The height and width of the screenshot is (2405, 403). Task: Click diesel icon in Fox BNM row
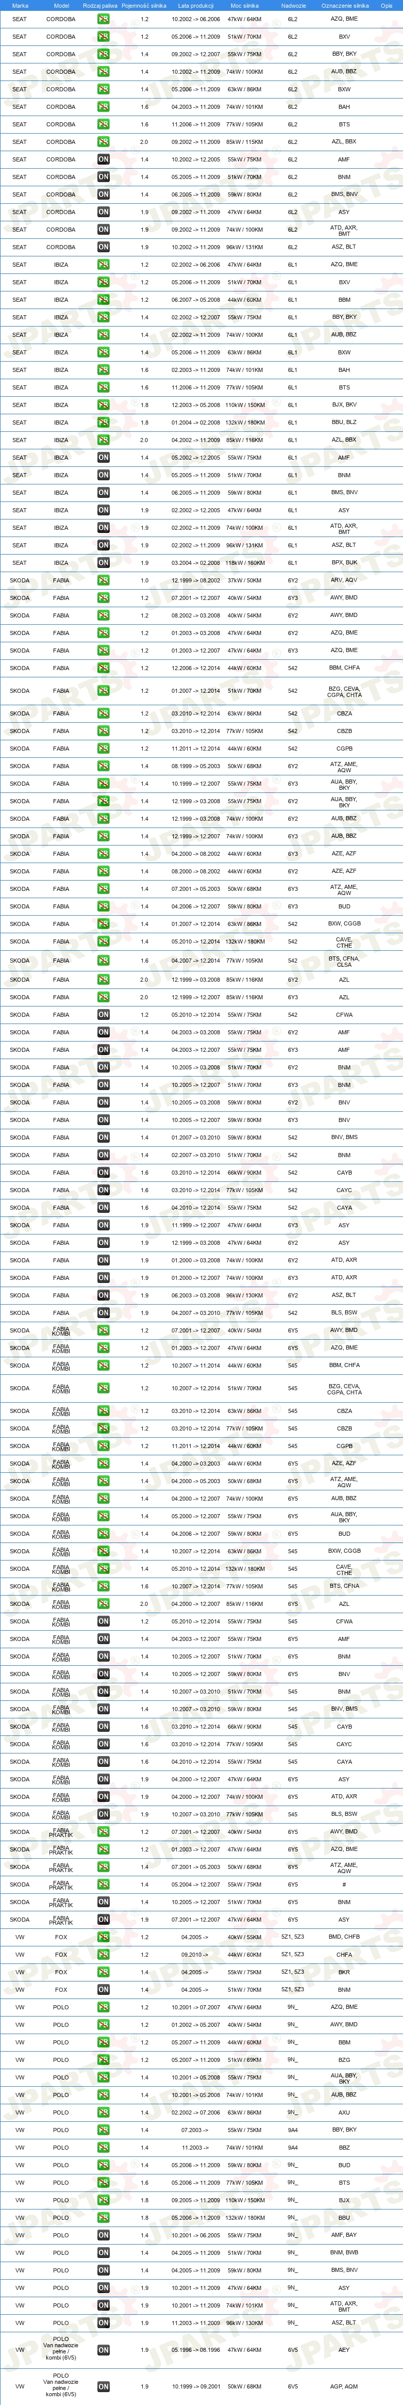104,1990
